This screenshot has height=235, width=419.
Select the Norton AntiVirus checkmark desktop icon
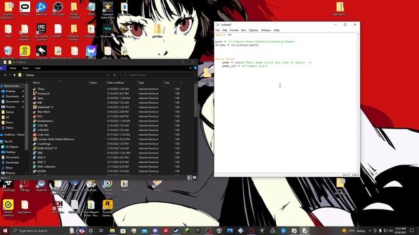pos(9,208)
